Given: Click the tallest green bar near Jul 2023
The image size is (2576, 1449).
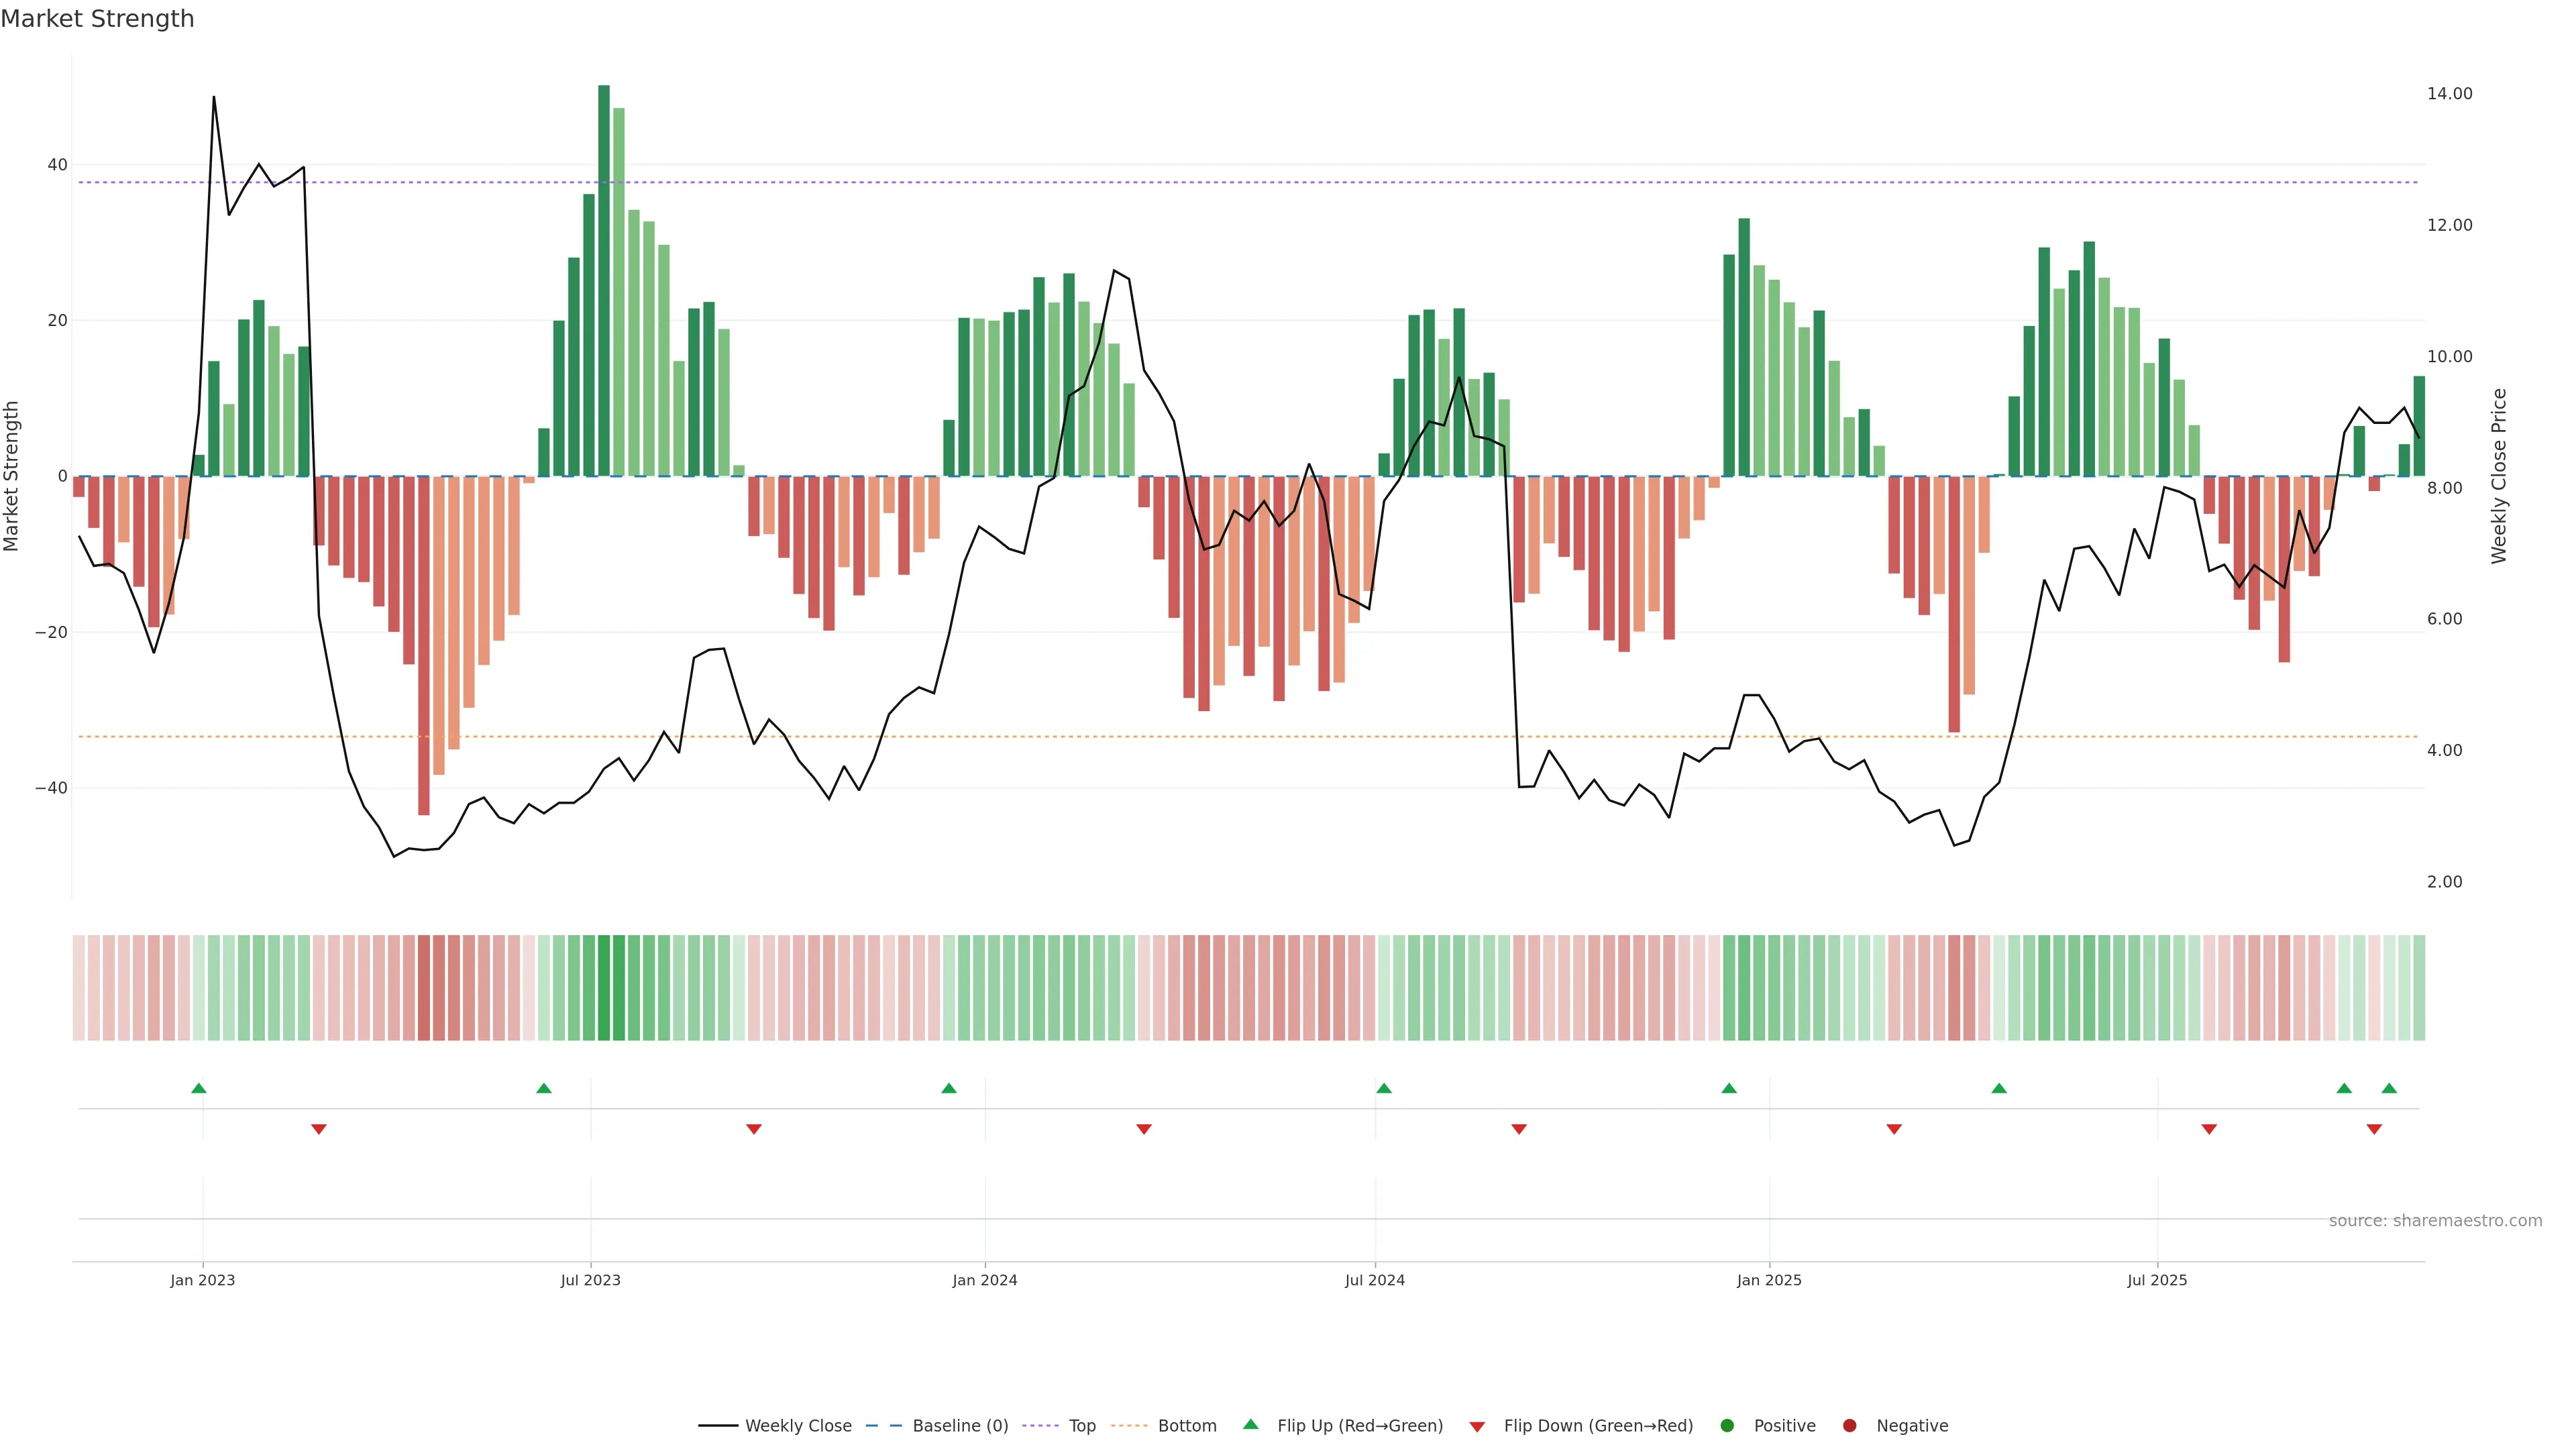Looking at the screenshot, I should click(x=604, y=280).
